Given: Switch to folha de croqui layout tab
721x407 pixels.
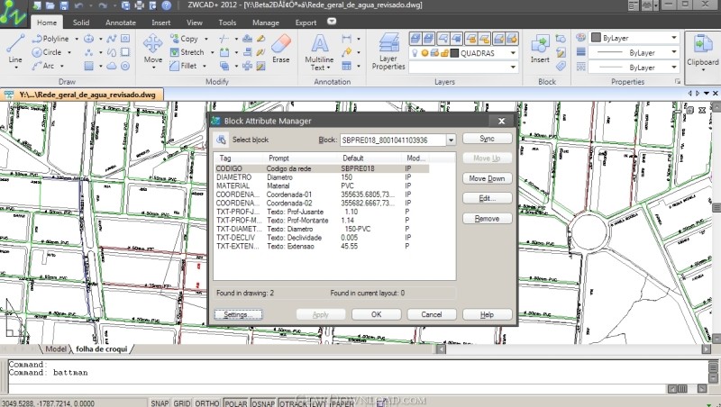Looking at the screenshot, I should pyautogui.click(x=101, y=349).
